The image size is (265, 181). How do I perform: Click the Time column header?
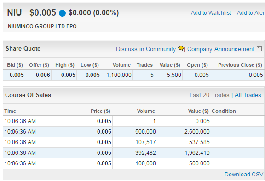click(x=10, y=111)
